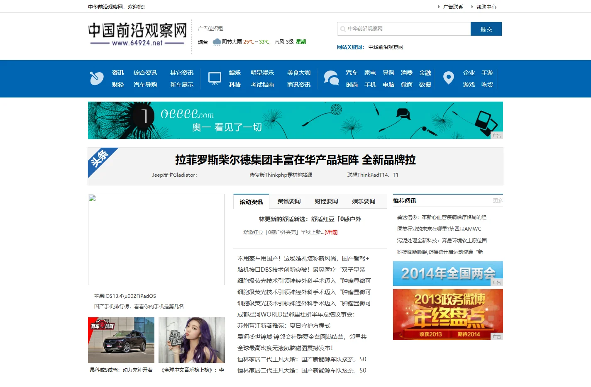The height and width of the screenshot is (387, 591).
Task: Open 企业 navigation link
Action: point(469,73)
